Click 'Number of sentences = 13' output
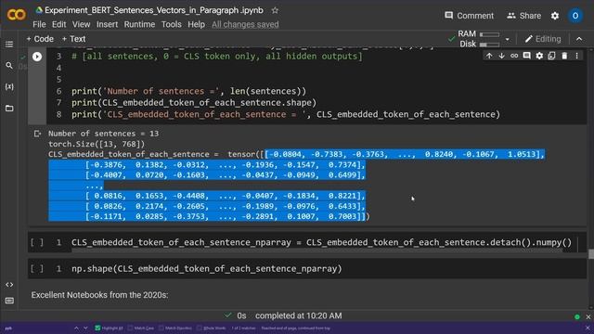 point(103,134)
